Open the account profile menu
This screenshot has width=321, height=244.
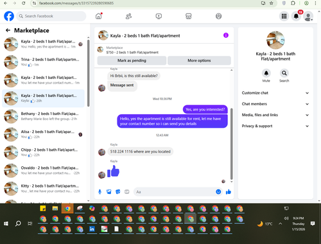coord(308,16)
